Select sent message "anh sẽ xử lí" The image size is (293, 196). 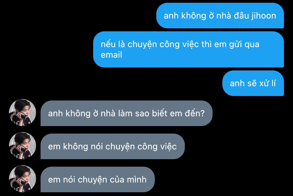[253, 83]
